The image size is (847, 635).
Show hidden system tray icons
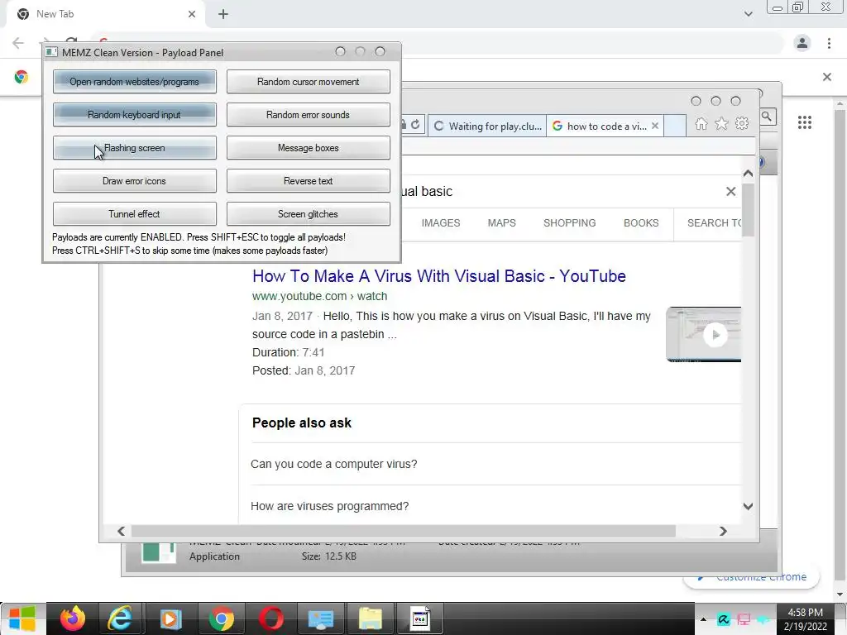click(703, 619)
